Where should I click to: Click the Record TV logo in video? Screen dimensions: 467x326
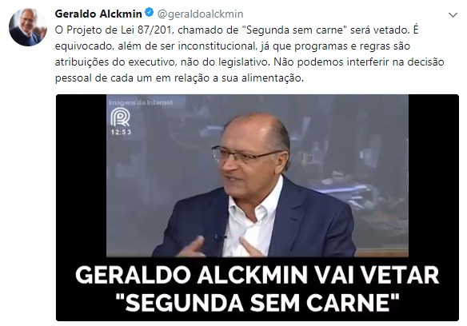pyautogui.click(x=120, y=117)
